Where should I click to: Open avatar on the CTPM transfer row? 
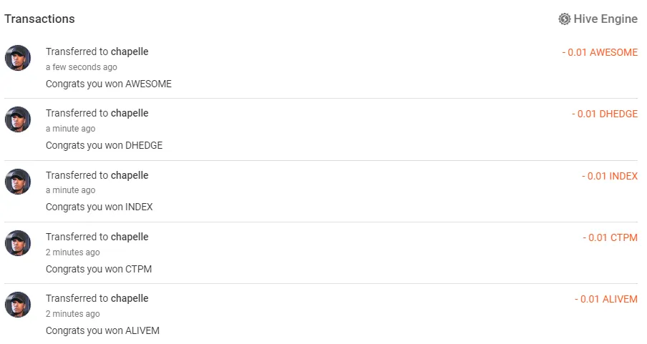coord(18,243)
